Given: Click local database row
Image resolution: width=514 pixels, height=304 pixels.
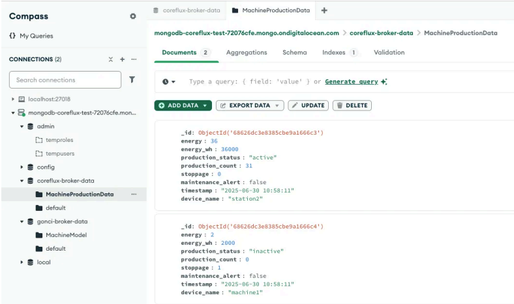Looking at the screenshot, I should coord(74,262).
